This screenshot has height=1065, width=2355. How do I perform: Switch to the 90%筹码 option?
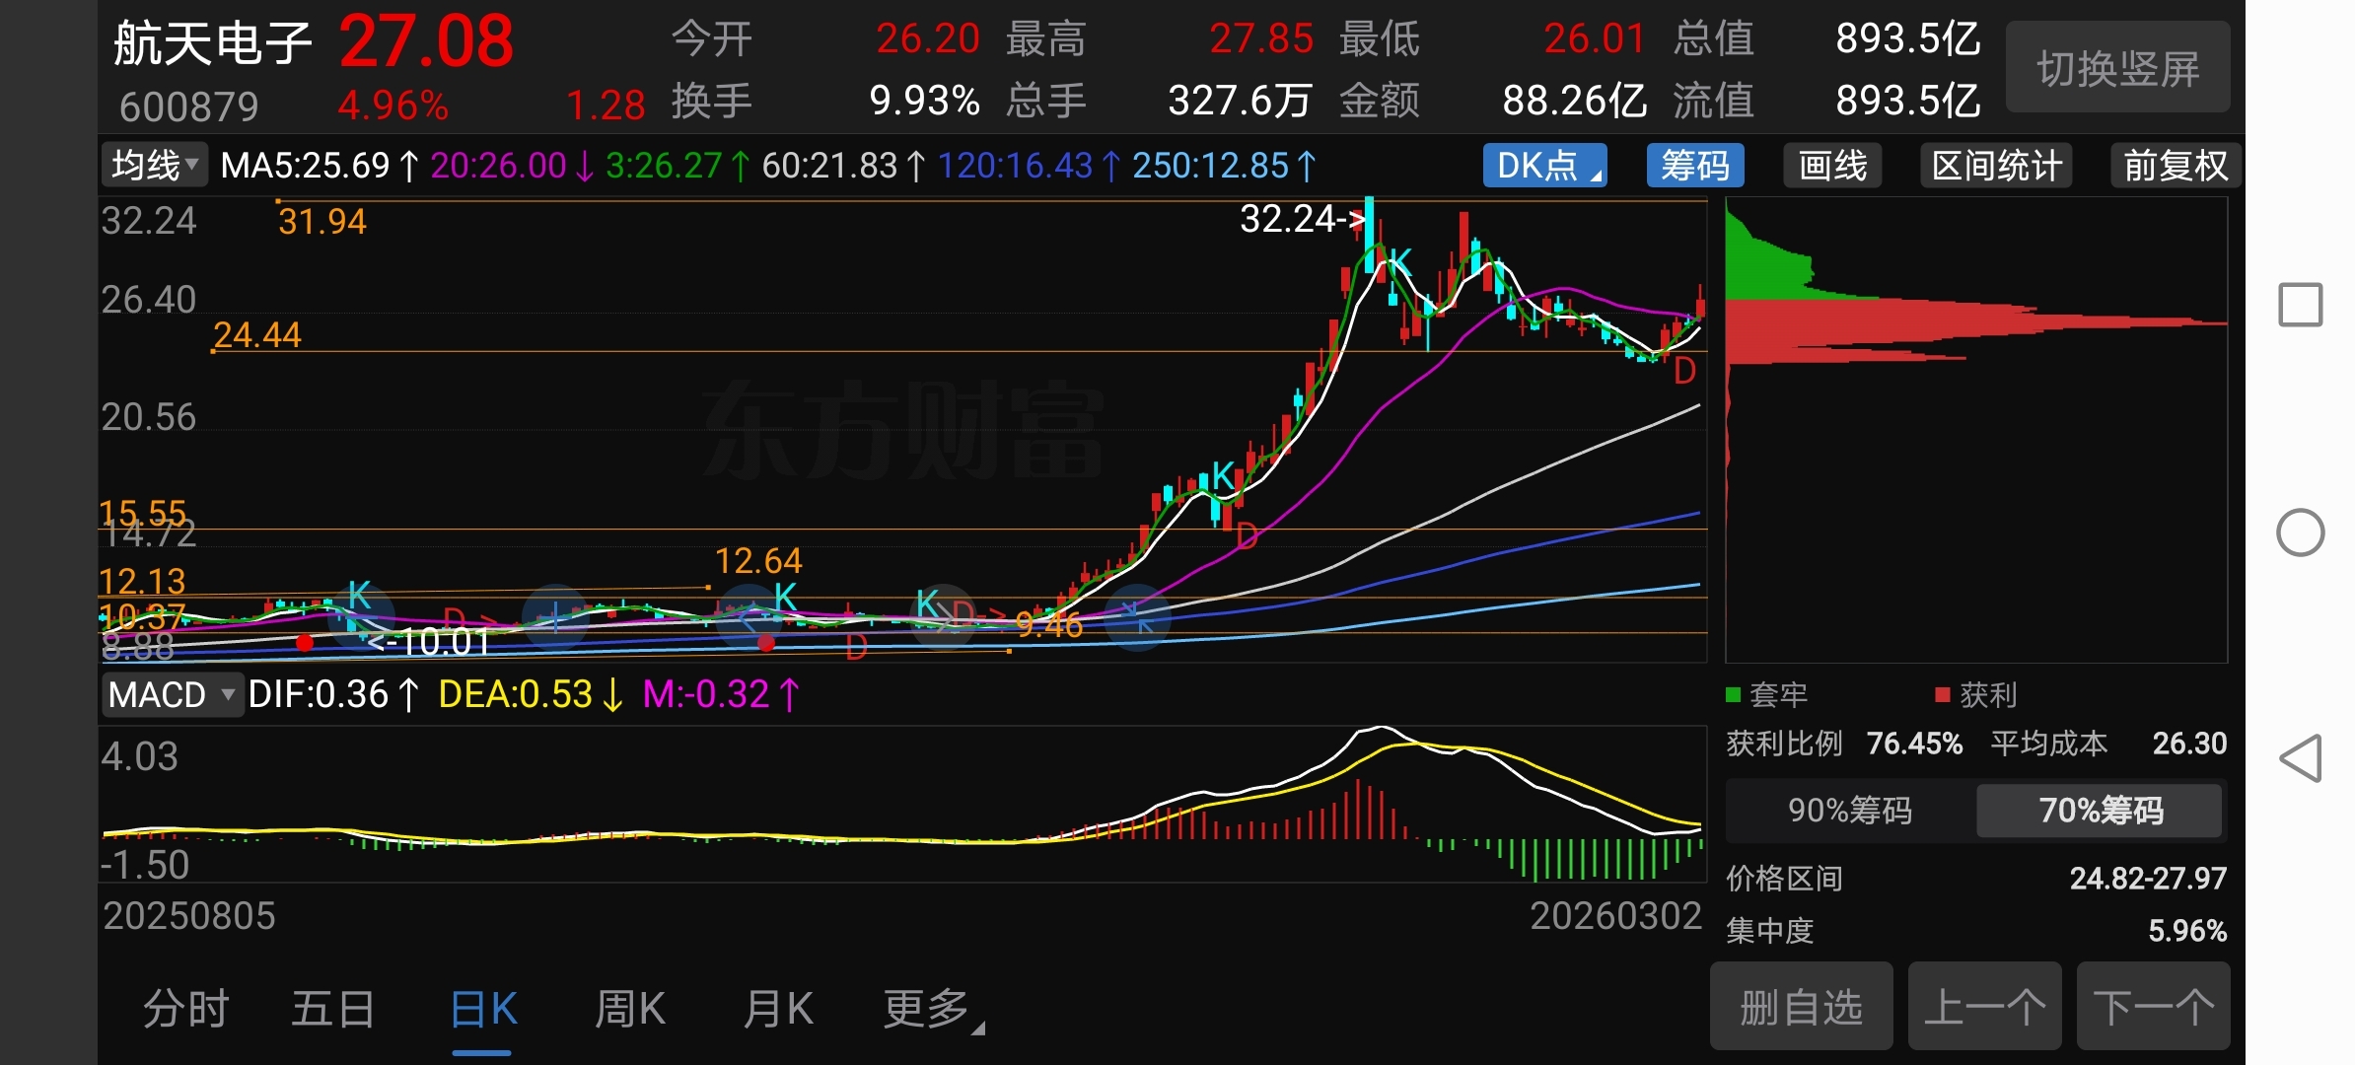click(x=1850, y=811)
